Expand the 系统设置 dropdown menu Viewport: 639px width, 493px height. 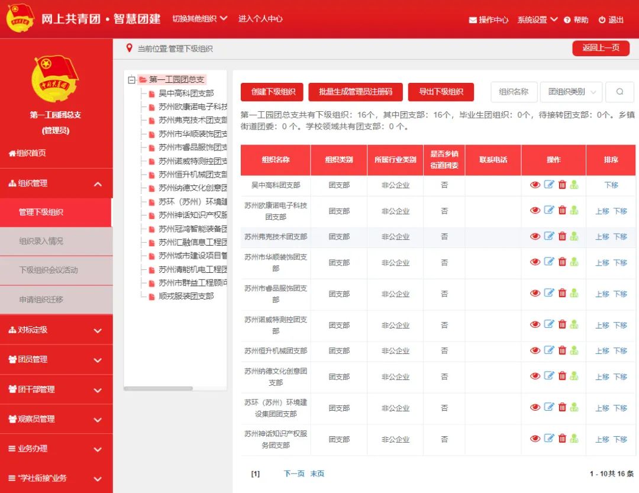(537, 20)
